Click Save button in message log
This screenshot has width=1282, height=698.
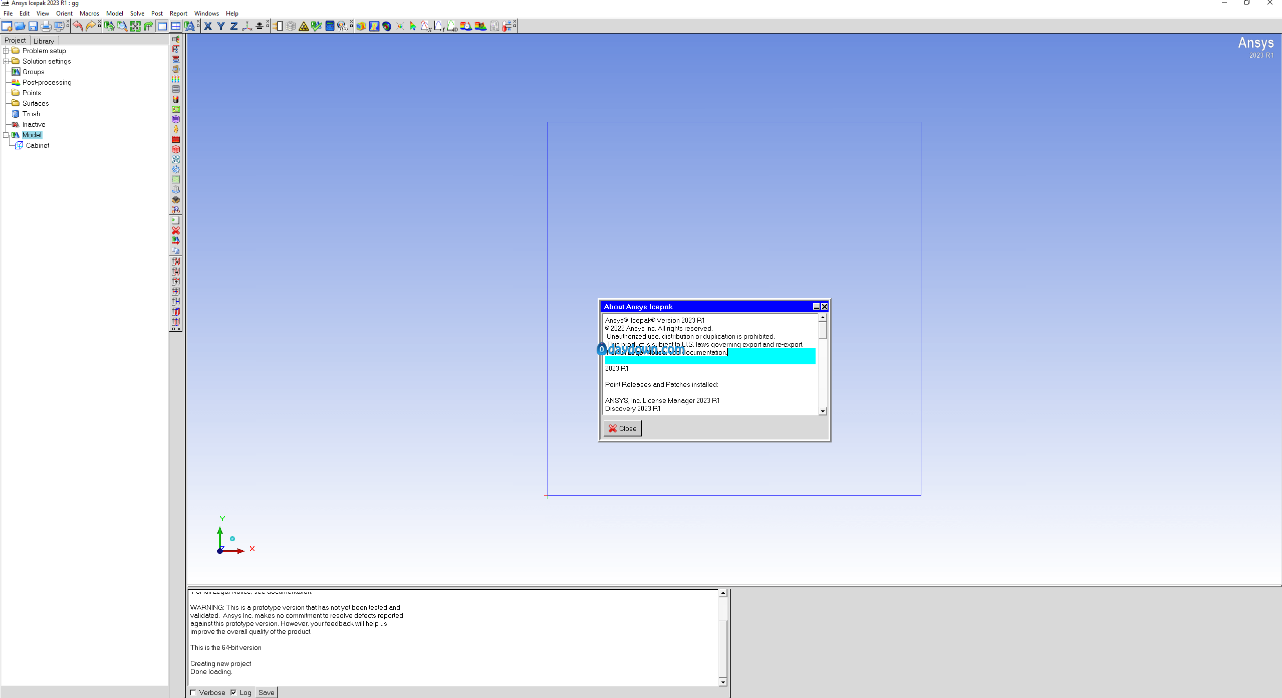tap(266, 692)
